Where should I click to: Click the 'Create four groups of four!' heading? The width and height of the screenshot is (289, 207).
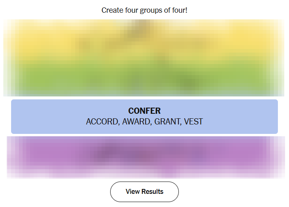pos(144,10)
